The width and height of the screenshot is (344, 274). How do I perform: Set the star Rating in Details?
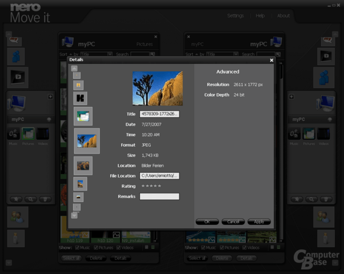coord(151,186)
